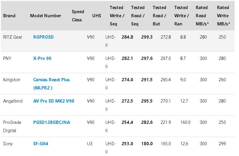Screen dimensions: 239x156
Task: Sort by Rated Write MB/s header
Action: 224,16
